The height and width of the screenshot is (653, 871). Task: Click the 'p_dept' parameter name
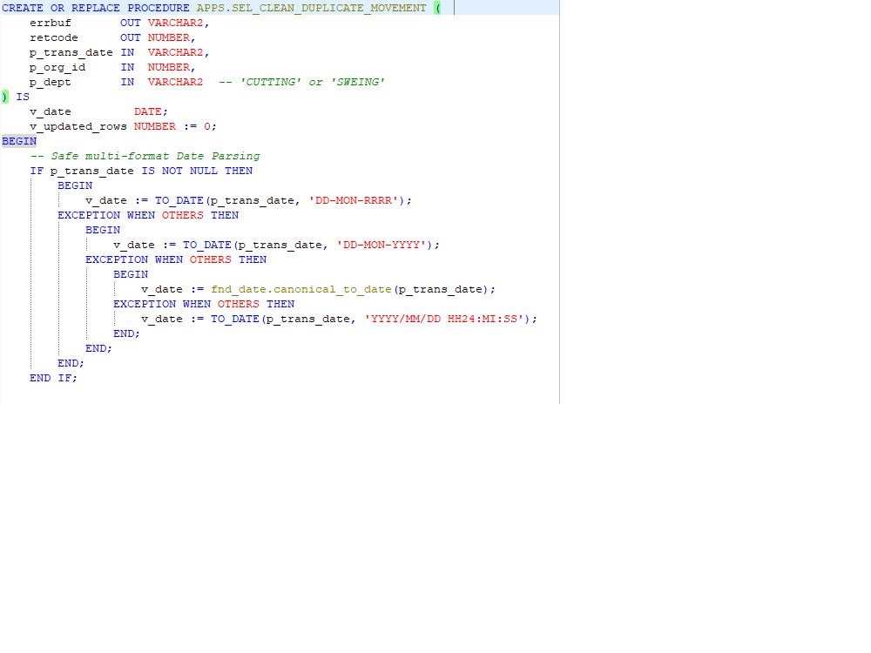pos(51,82)
